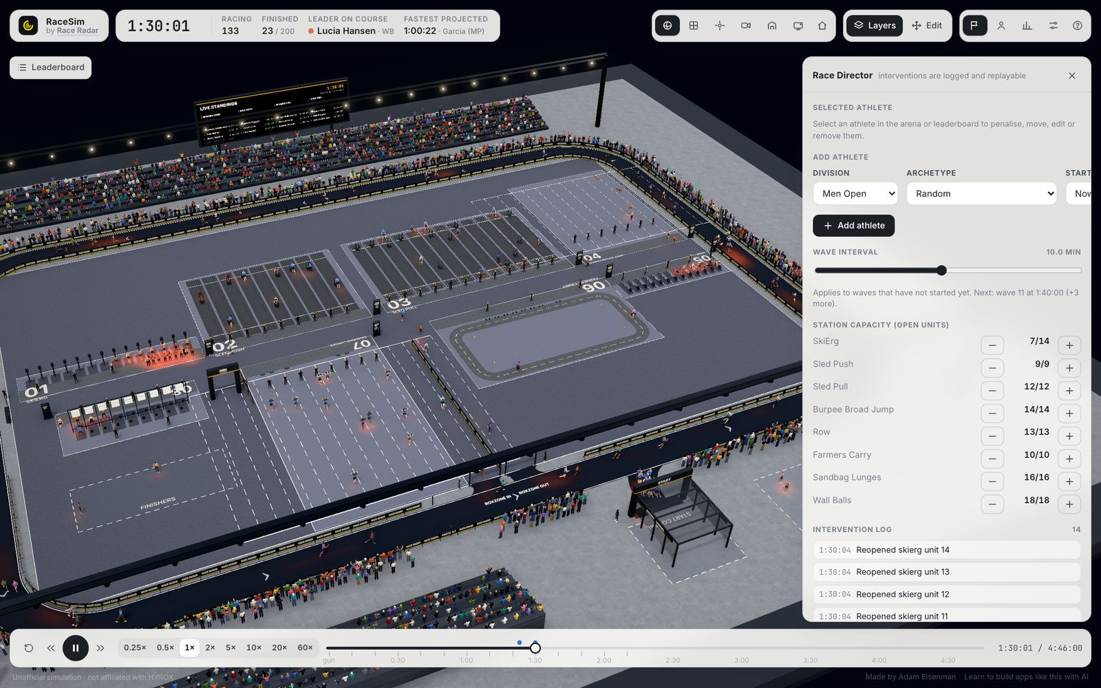Open the sliders settings panel icon
Viewport: 1101px width, 688px height.
(1053, 25)
